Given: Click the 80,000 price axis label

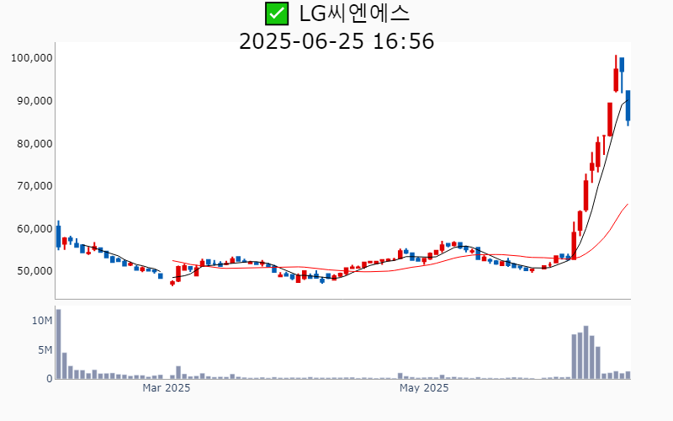Looking at the screenshot, I should [34, 143].
